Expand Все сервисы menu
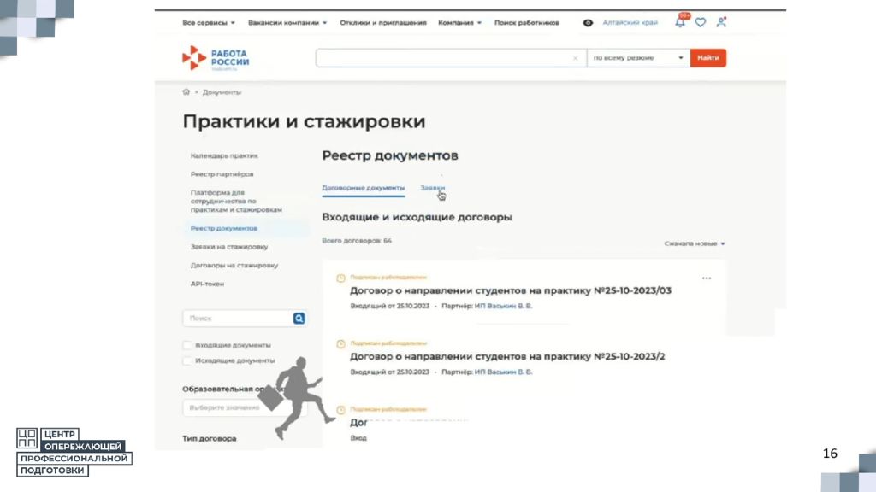Image resolution: width=876 pixels, height=492 pixels. pyautogui.click(x=209, y=23)
